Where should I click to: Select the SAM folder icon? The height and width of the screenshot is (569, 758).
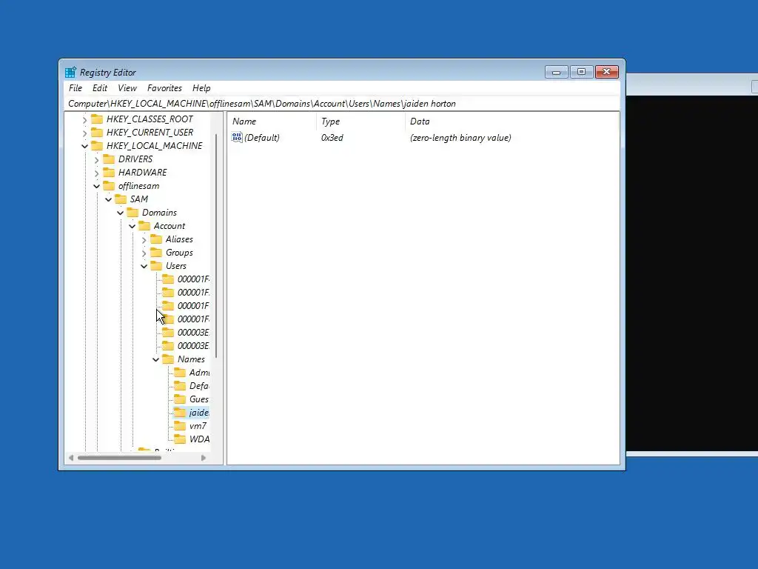click(121, 199)
